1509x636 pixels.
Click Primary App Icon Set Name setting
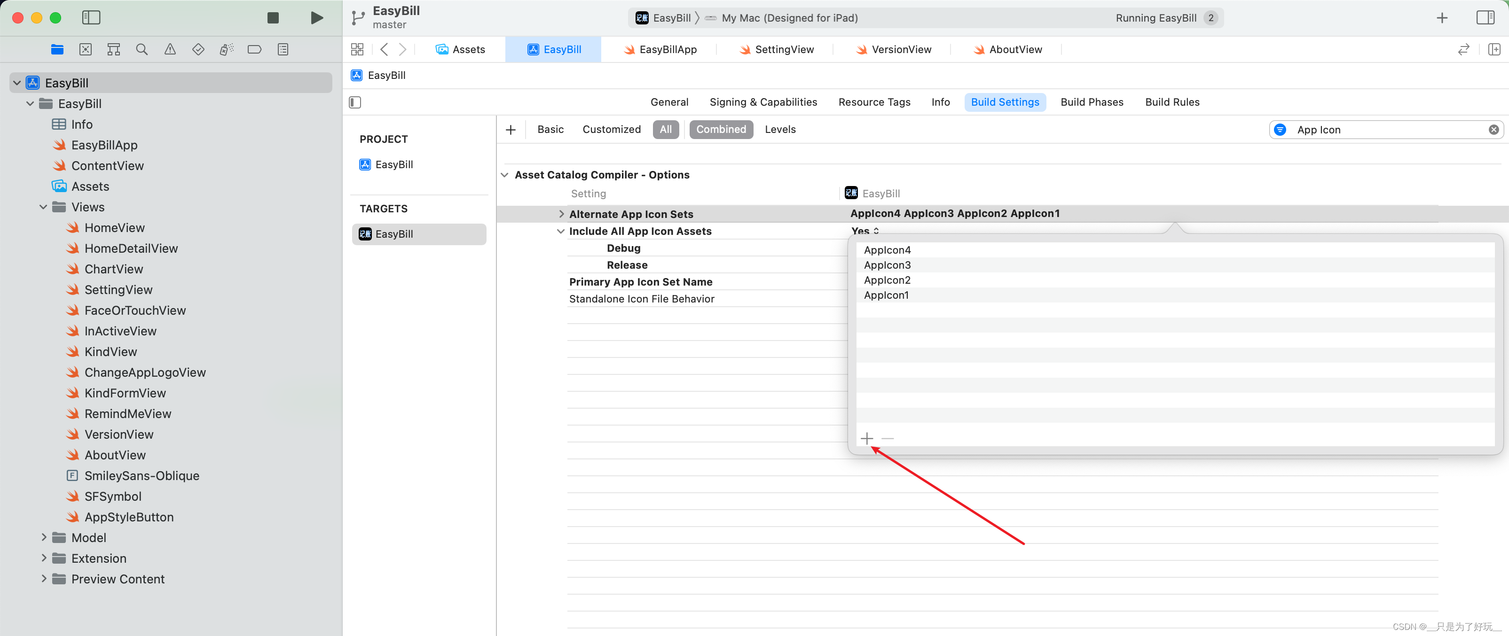click(640, 282)
